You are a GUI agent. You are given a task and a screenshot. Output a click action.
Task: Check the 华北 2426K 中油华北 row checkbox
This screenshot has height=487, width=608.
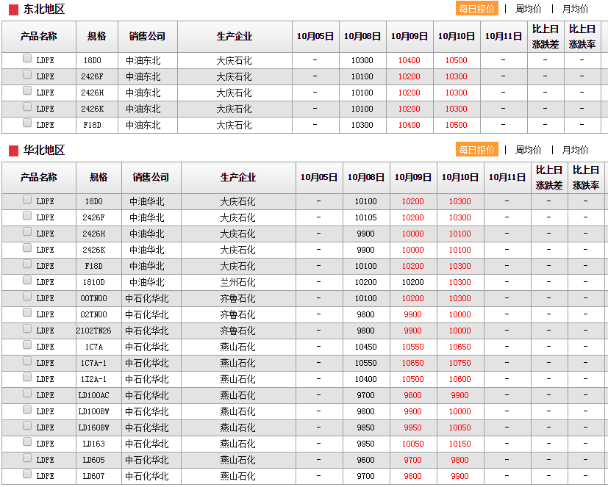27,248
